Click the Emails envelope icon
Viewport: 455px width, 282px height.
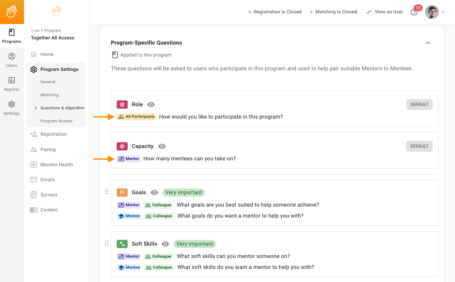[x=34, y=180]
